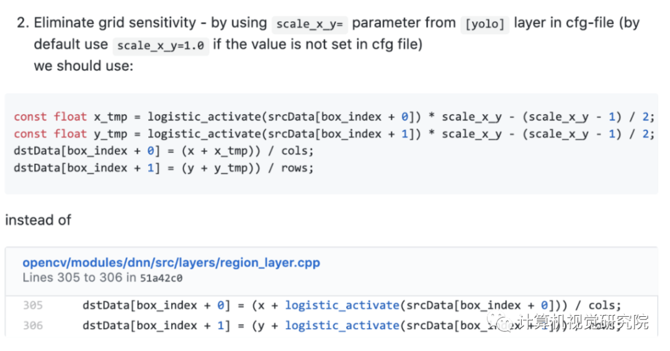Select line number 306
670x351 pixels.
(x=32, y=326)
